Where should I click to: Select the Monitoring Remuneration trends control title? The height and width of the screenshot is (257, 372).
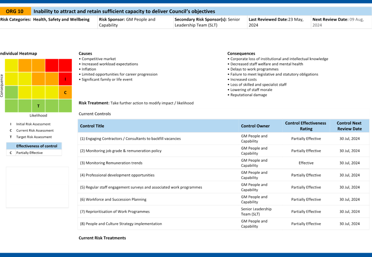[111, 163]
